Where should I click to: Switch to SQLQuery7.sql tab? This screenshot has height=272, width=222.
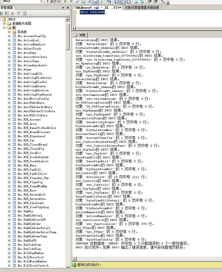tap(98, 8)
